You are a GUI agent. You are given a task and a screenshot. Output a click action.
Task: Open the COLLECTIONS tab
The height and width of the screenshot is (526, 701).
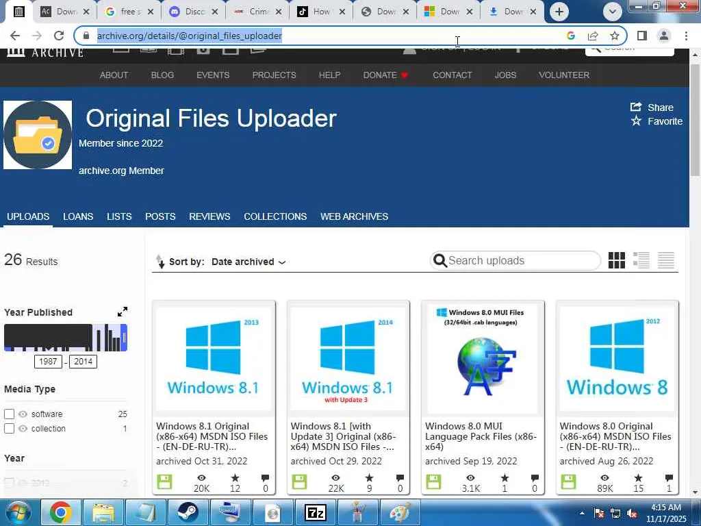[275, 216]
